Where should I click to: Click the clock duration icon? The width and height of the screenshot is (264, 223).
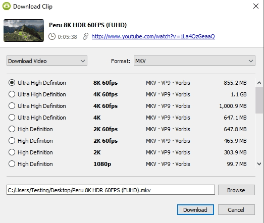point(52,36)
